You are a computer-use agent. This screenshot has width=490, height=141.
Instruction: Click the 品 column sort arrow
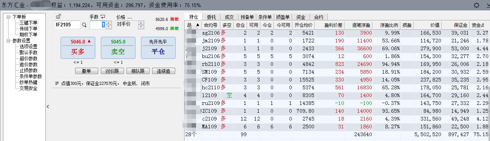coord(198,25)
